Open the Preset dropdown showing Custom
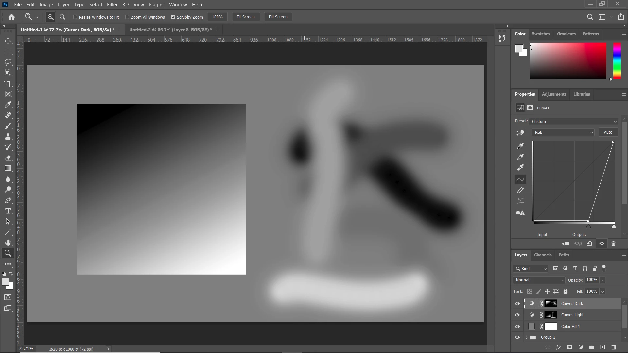628x353 pixels. tap(574, 121)
